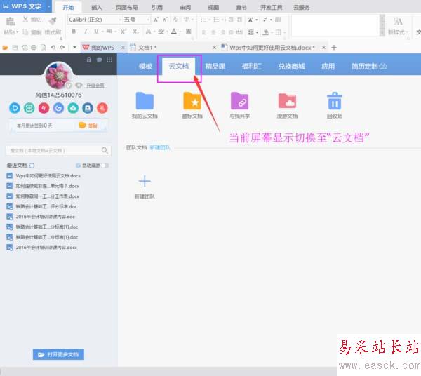Open the 插入 ribbon tab

(x=97, y=7)
